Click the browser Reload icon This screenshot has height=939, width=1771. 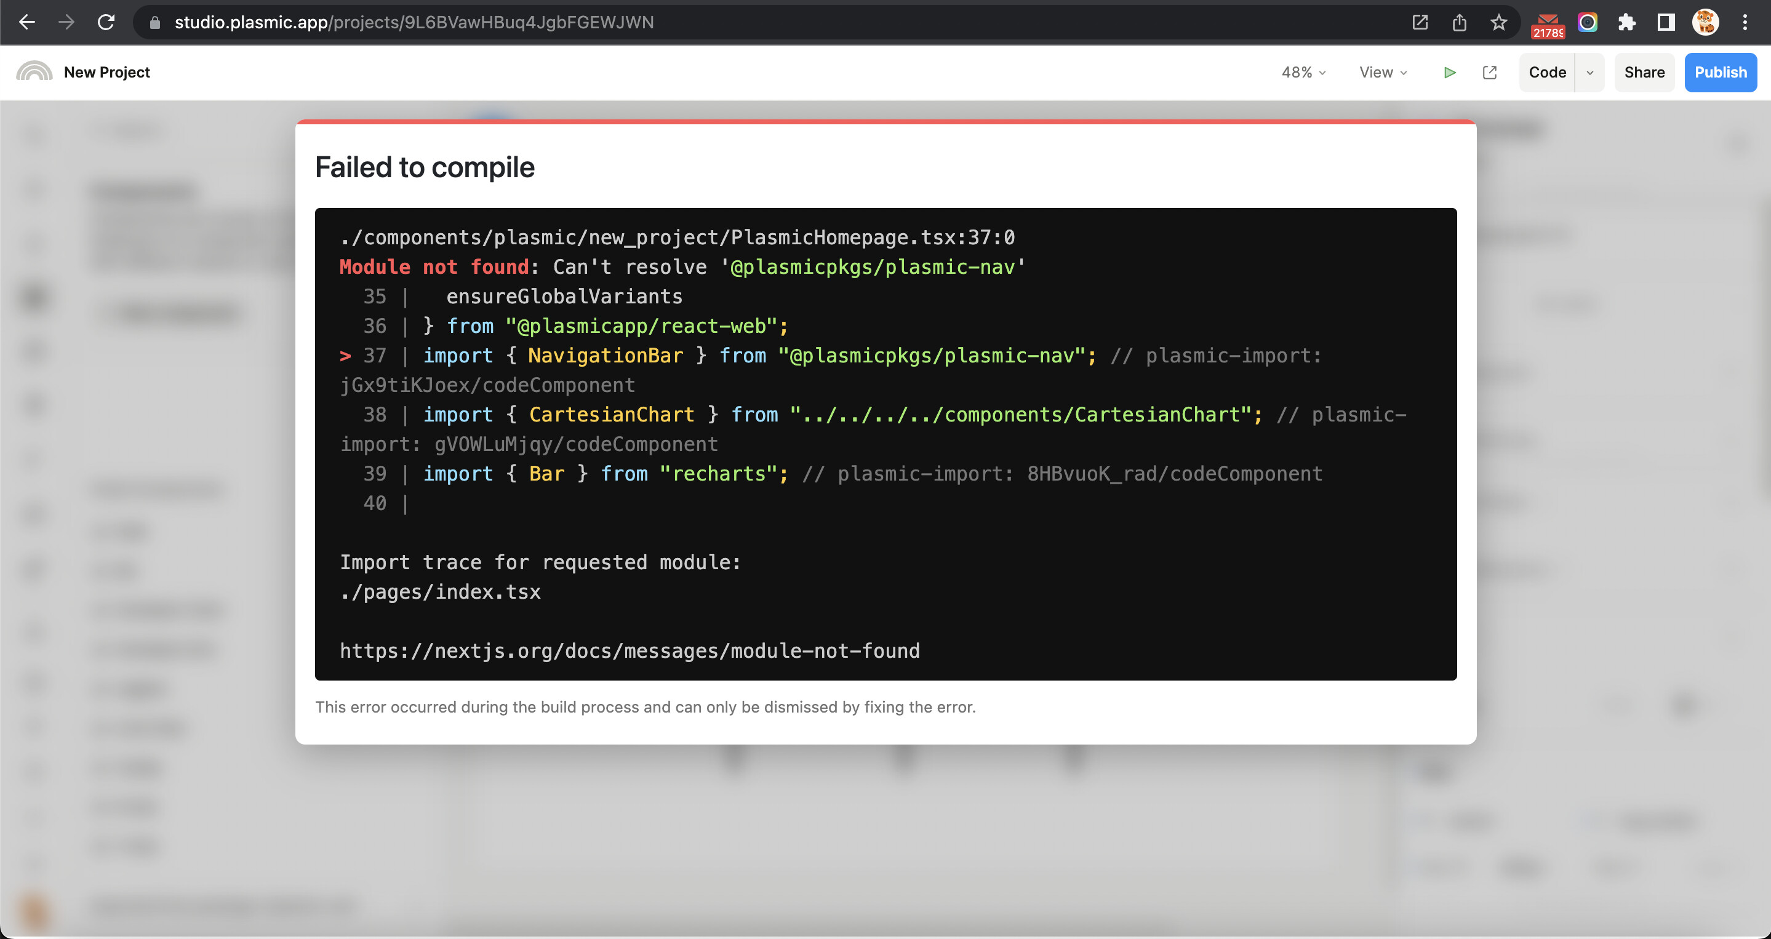coord(106,22)
